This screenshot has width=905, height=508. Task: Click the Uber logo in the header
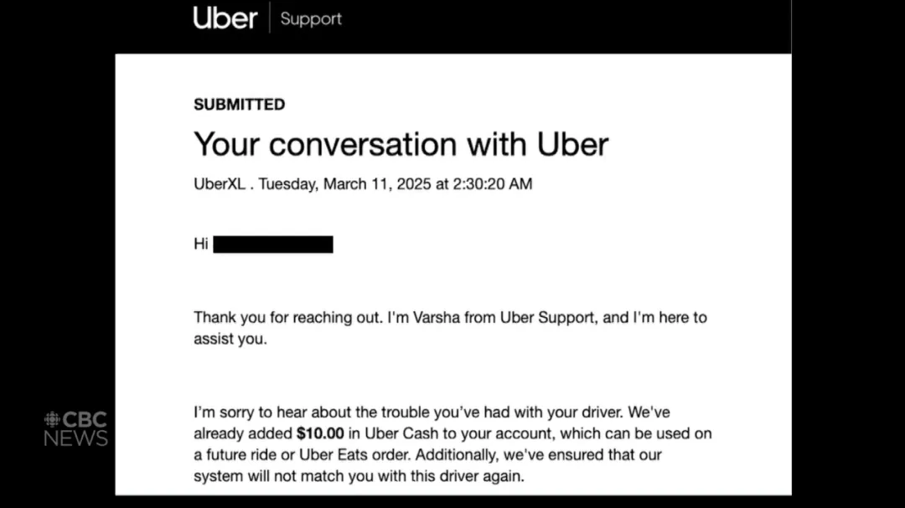click(225, 18)
